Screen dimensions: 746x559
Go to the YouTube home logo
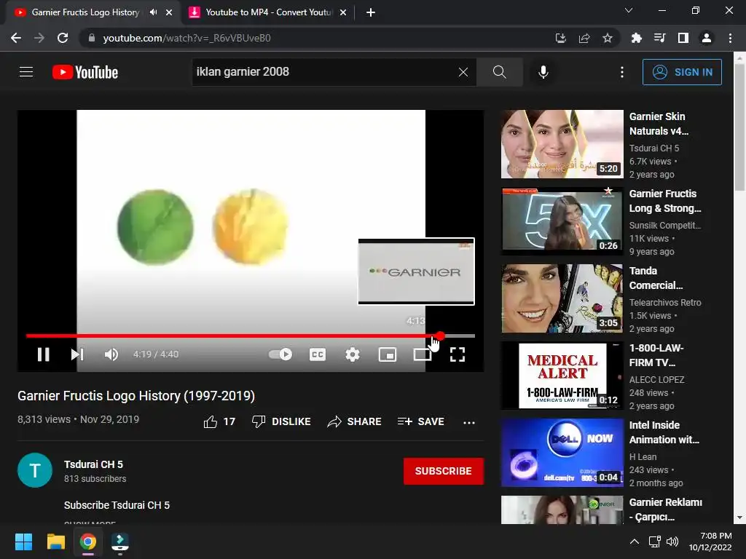pyautogui.click(x=85, y=72)
